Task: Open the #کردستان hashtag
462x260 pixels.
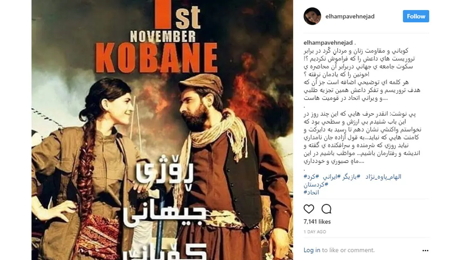Action: pos(316,185)
